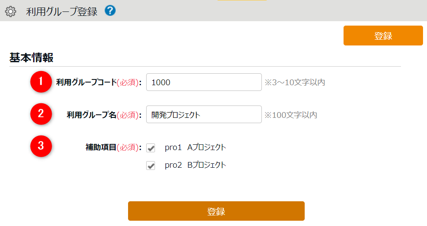The image size is (427, 226).
Task: Select the 基本情報 section heading
Action: click(x=31, y=58)
